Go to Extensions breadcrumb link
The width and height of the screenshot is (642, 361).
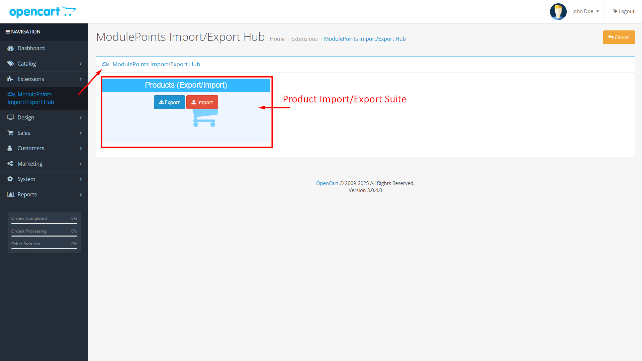pos(304,39)
